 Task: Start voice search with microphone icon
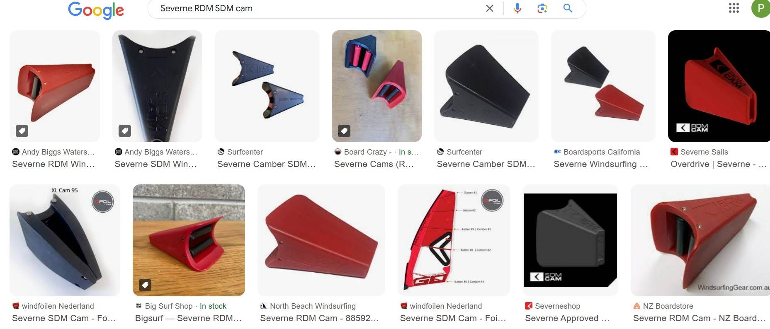517,8
